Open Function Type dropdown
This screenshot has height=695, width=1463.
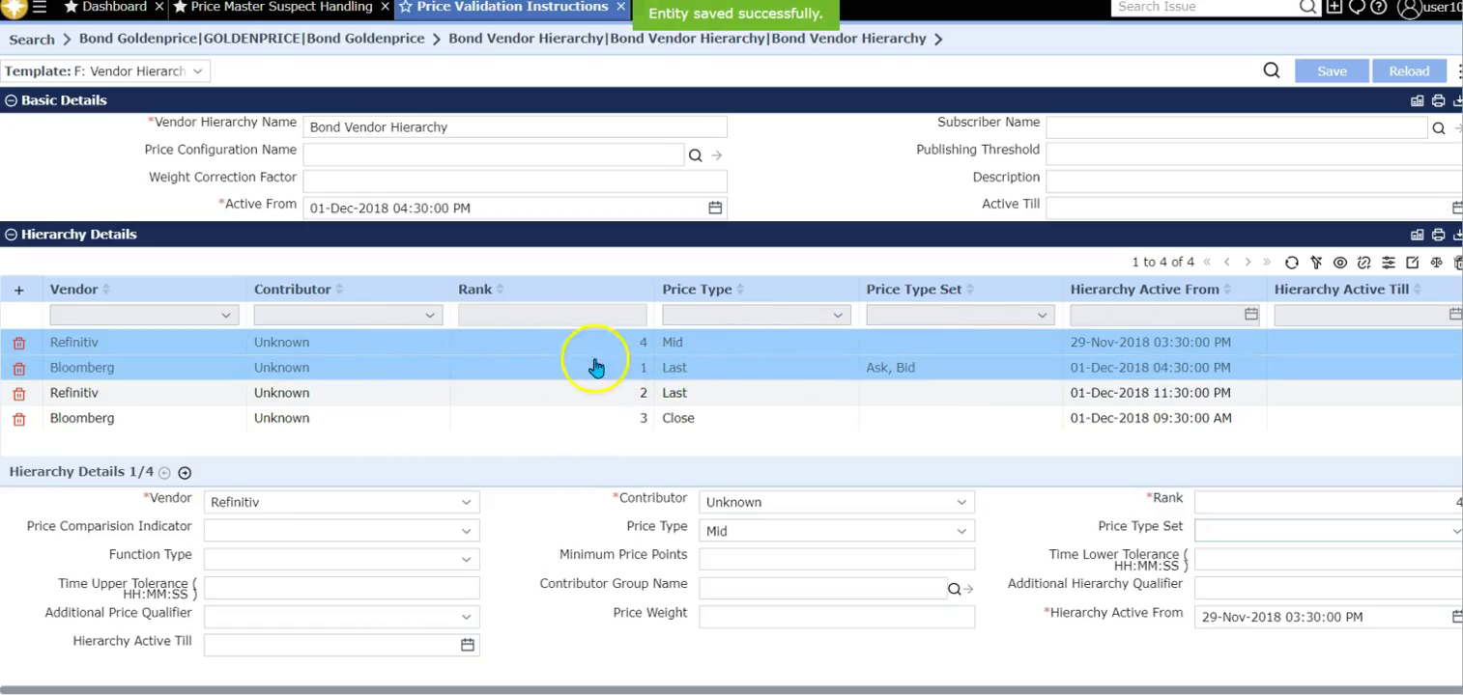[341, 559]
